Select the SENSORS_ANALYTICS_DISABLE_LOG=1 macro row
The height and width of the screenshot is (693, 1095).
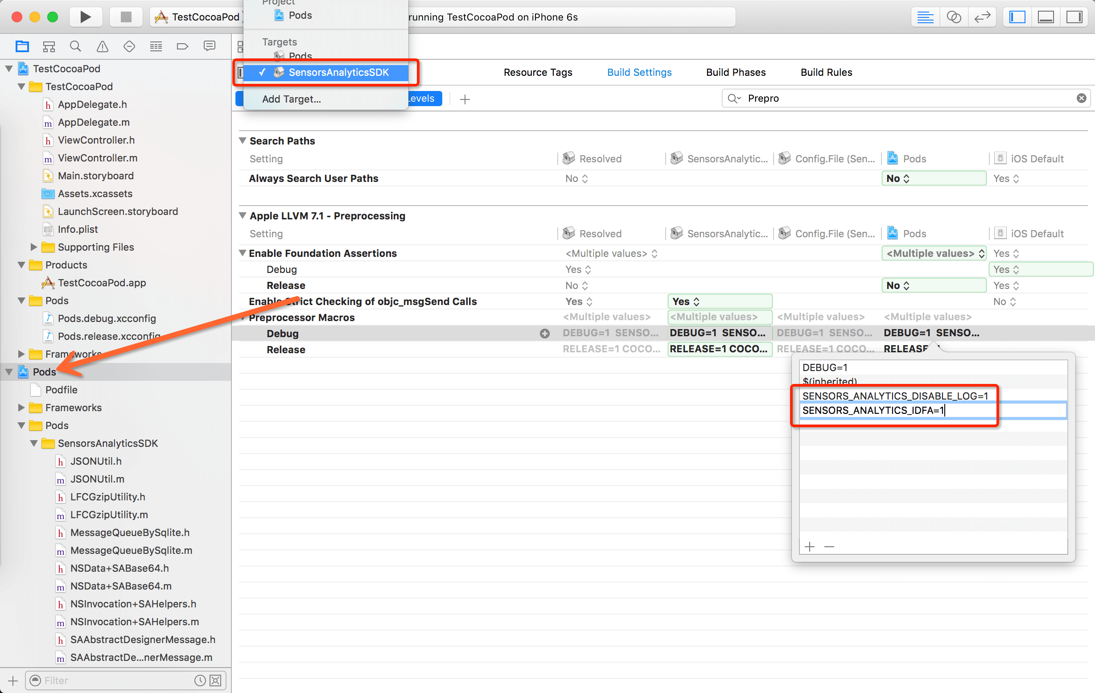click(933, 396)
